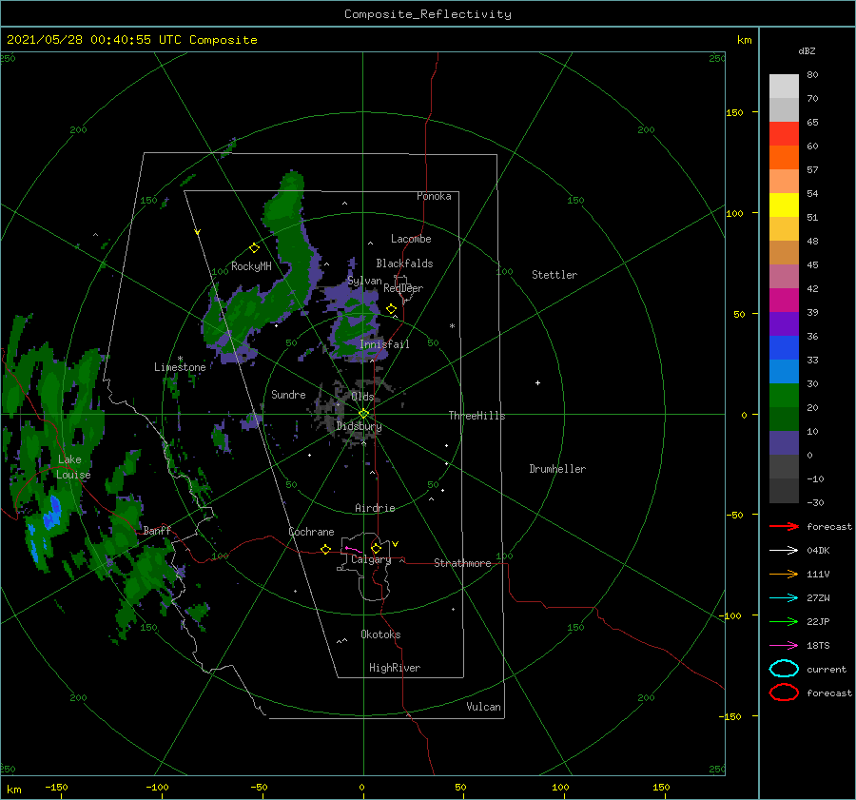The image size is (856, 800).
Task: Pick the light orange swatch below 57
Action: [784, 182]
